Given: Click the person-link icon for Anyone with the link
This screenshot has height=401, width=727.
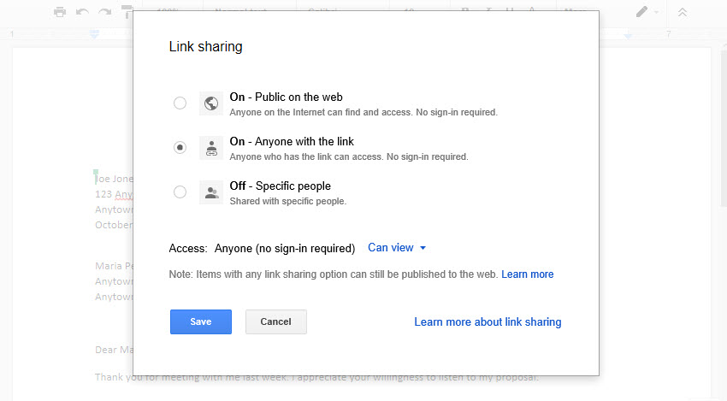Looking at the screenshot, I should coord(211,148).
